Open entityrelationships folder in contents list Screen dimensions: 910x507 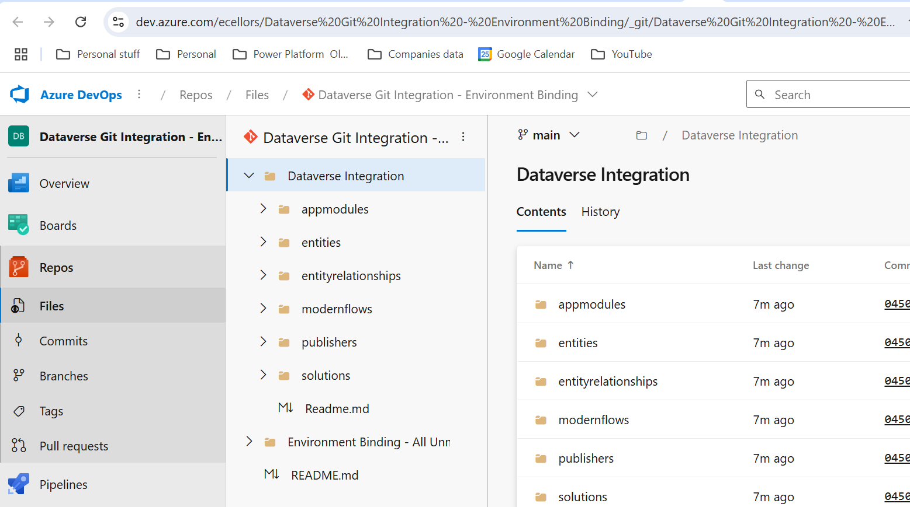tap(607, 382)
